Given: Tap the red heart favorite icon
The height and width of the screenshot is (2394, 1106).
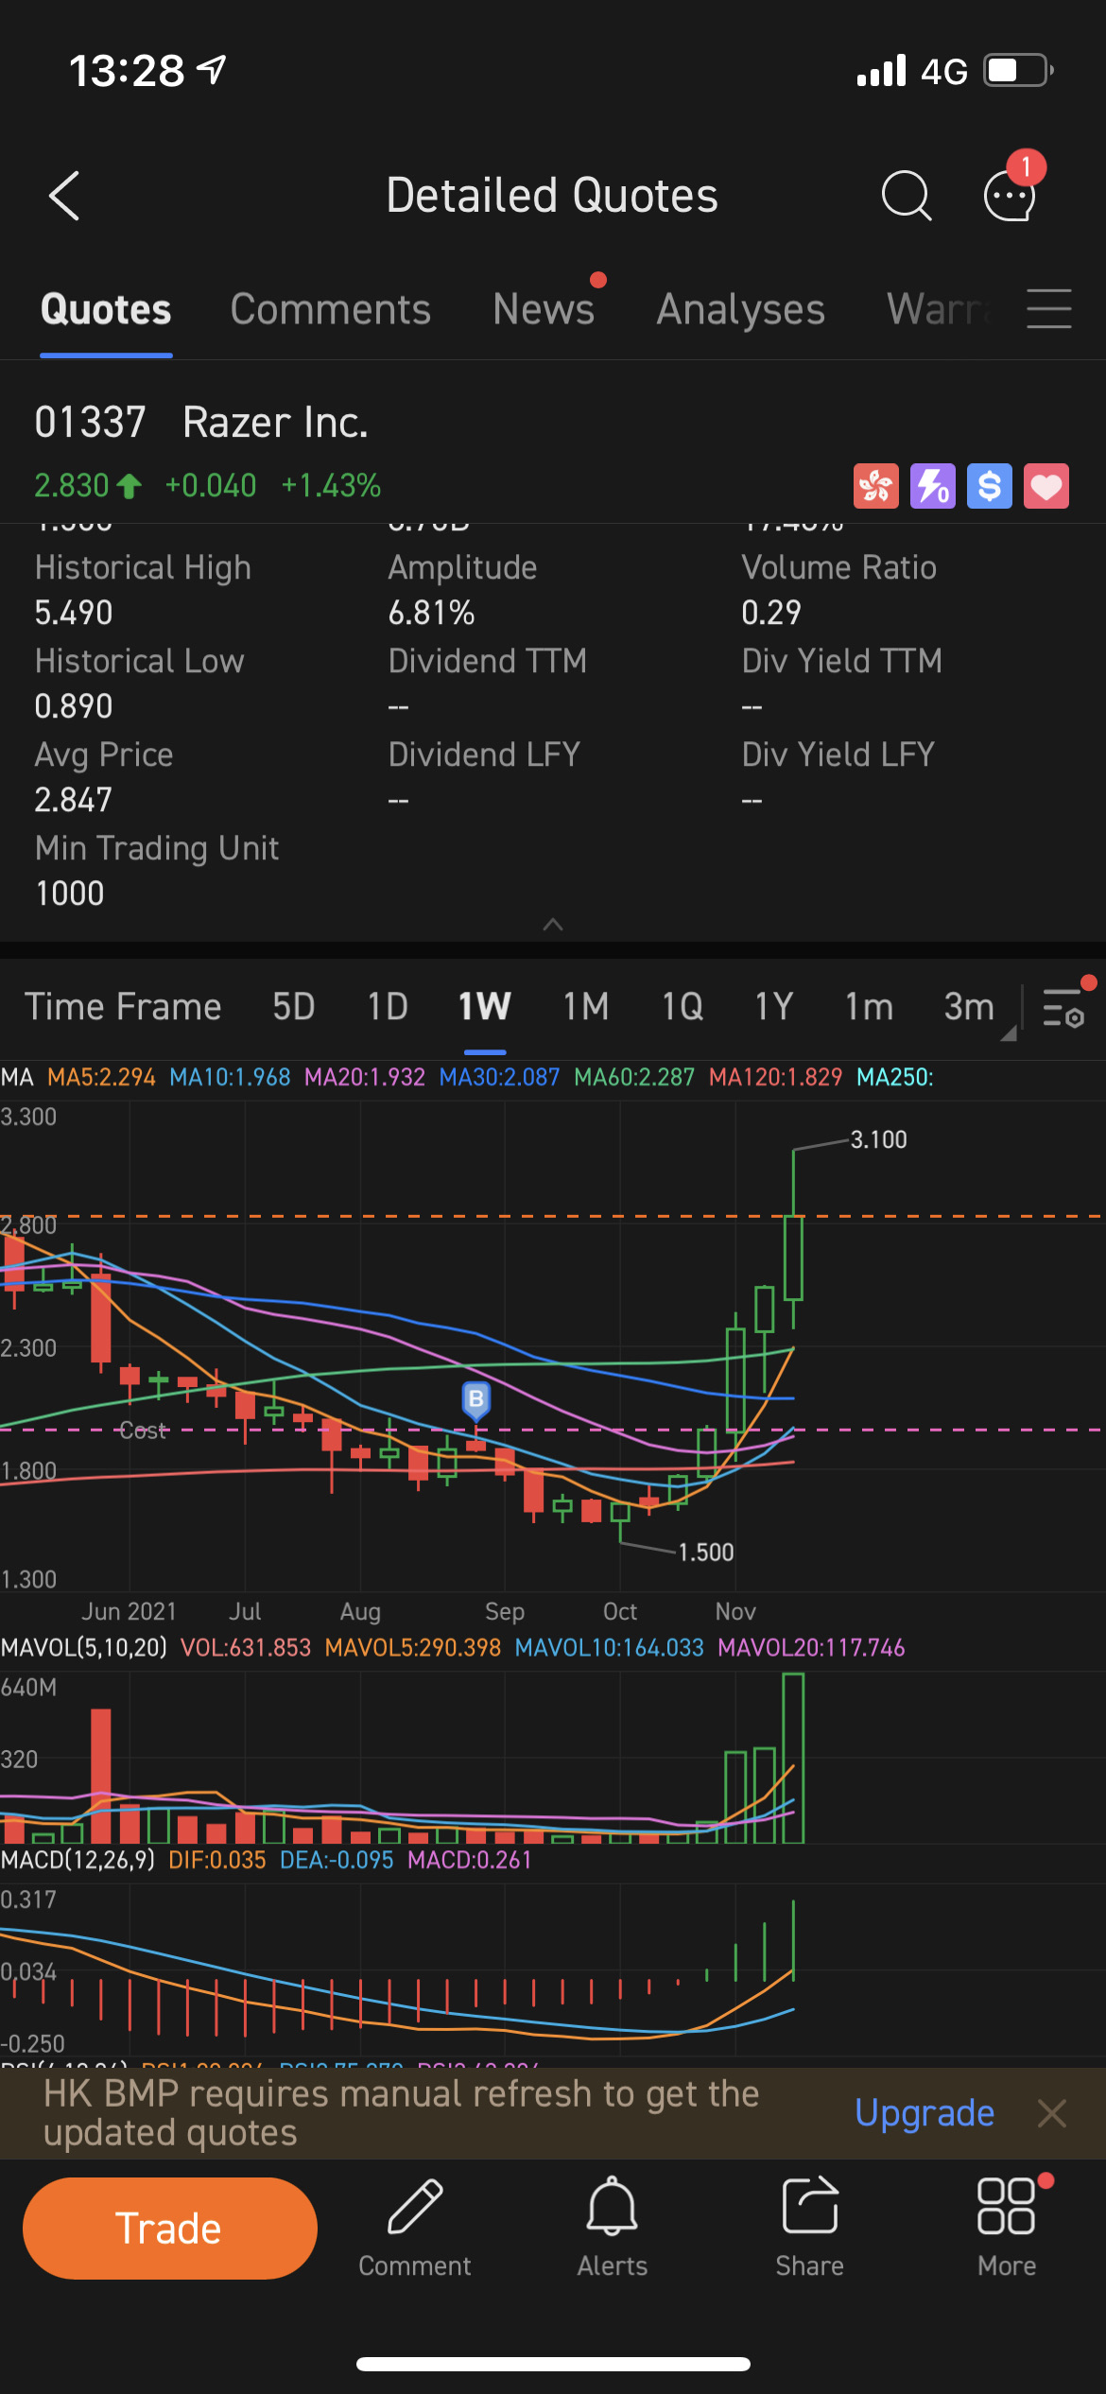Looking at the screenshot, I should coord(1046,486).
